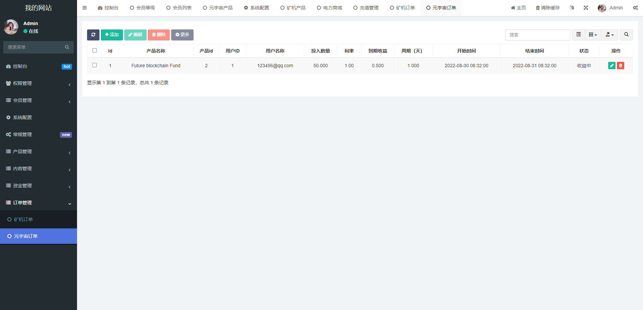643x310 pixels.
Task: Open the fullscreen toggle icon in the top bar
Action: click(x=585, y=7)
